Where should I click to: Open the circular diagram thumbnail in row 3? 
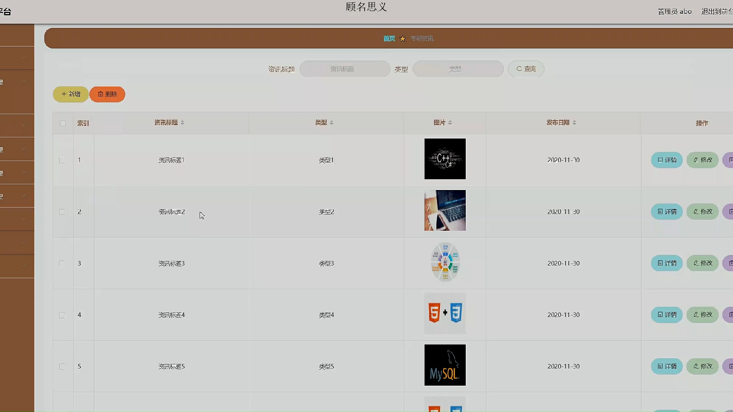445,262
